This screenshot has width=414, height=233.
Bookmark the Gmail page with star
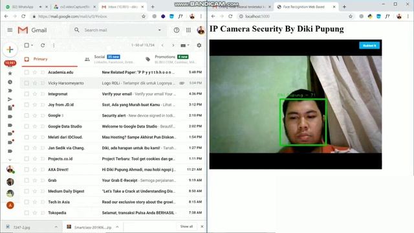coord(144,16)
